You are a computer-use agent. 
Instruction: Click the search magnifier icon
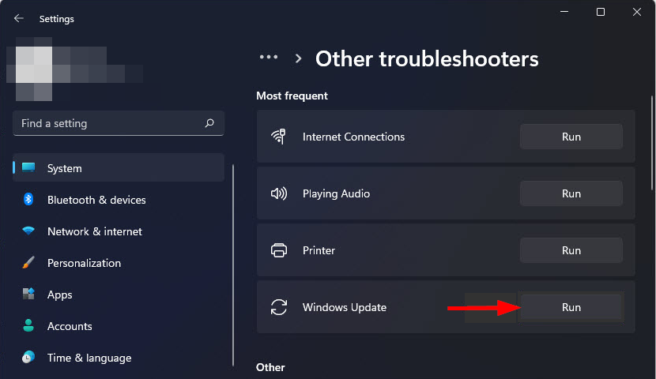pos(209,123)
